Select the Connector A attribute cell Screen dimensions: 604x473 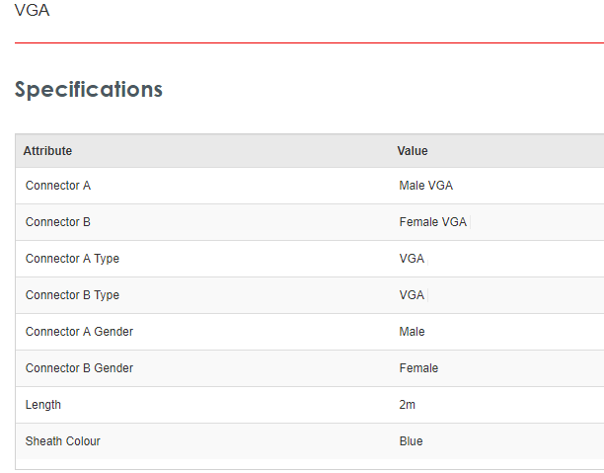coord(58,186)
